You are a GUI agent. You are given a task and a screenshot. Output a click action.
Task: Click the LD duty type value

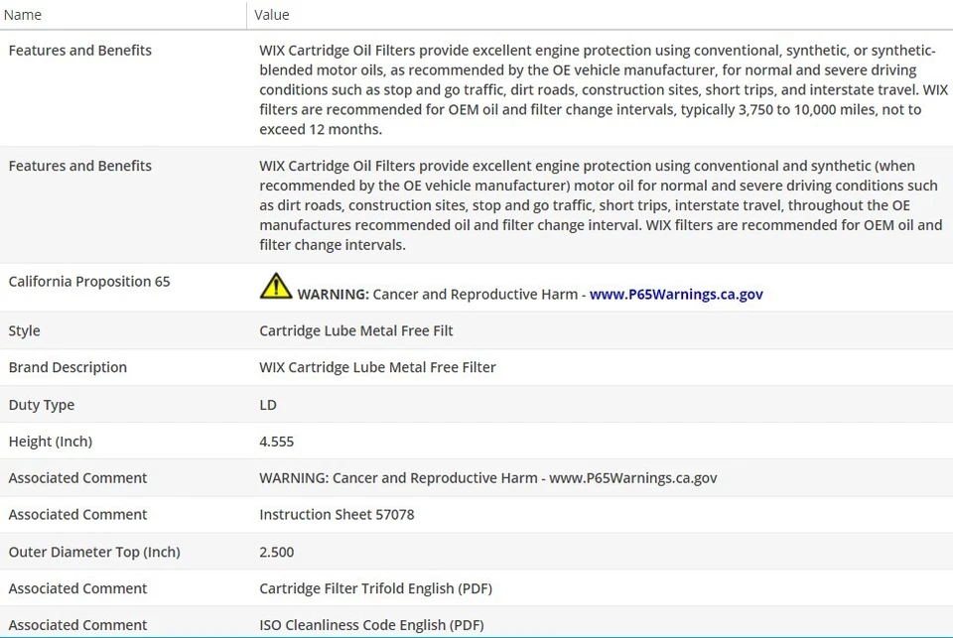point(268,405)
